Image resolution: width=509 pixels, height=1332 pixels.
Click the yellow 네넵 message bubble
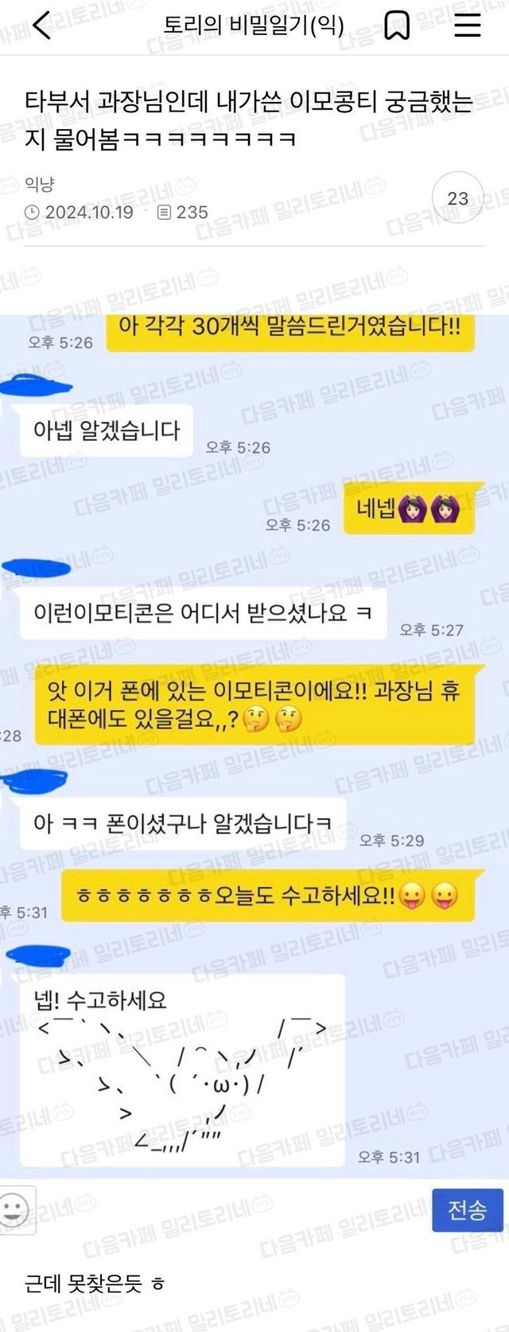pos(410,508)
